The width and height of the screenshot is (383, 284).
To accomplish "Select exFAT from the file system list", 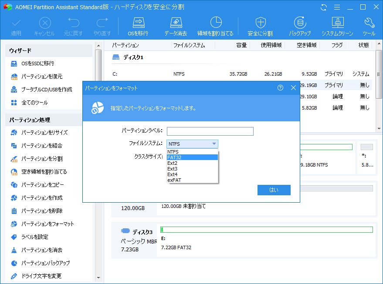I will tap(192, 180).
